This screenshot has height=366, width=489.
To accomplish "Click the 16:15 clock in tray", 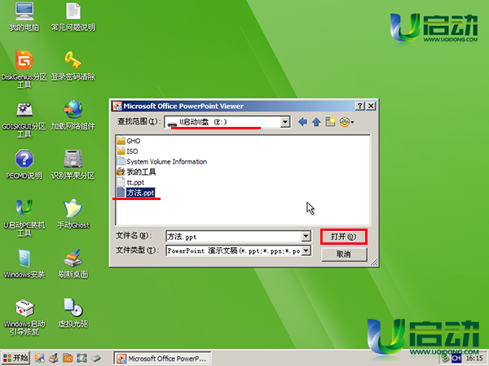I will pyautogui.click(x=474, y=359).
